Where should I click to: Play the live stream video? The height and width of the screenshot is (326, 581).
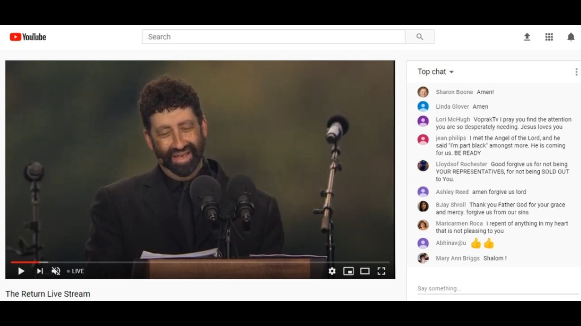coord(21,271)
